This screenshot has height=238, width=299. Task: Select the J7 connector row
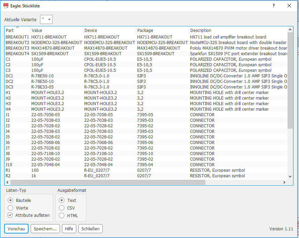(x=146, y=148)
